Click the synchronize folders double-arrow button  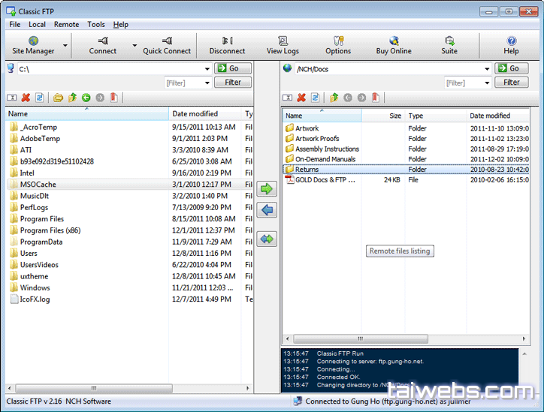tap(267, 239)
